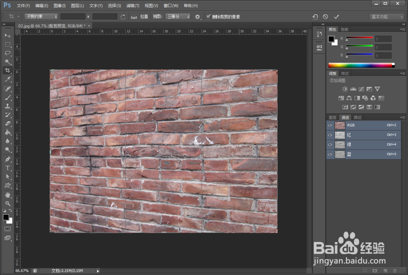Viewport: 408px width, 275px height.
Task: Select the Paint Bucket tool
Action: [7, 132]
